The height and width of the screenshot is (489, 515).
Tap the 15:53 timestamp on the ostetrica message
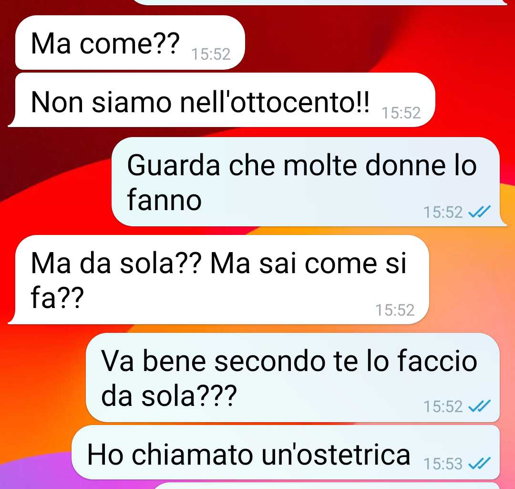click(x=443, y=464)
